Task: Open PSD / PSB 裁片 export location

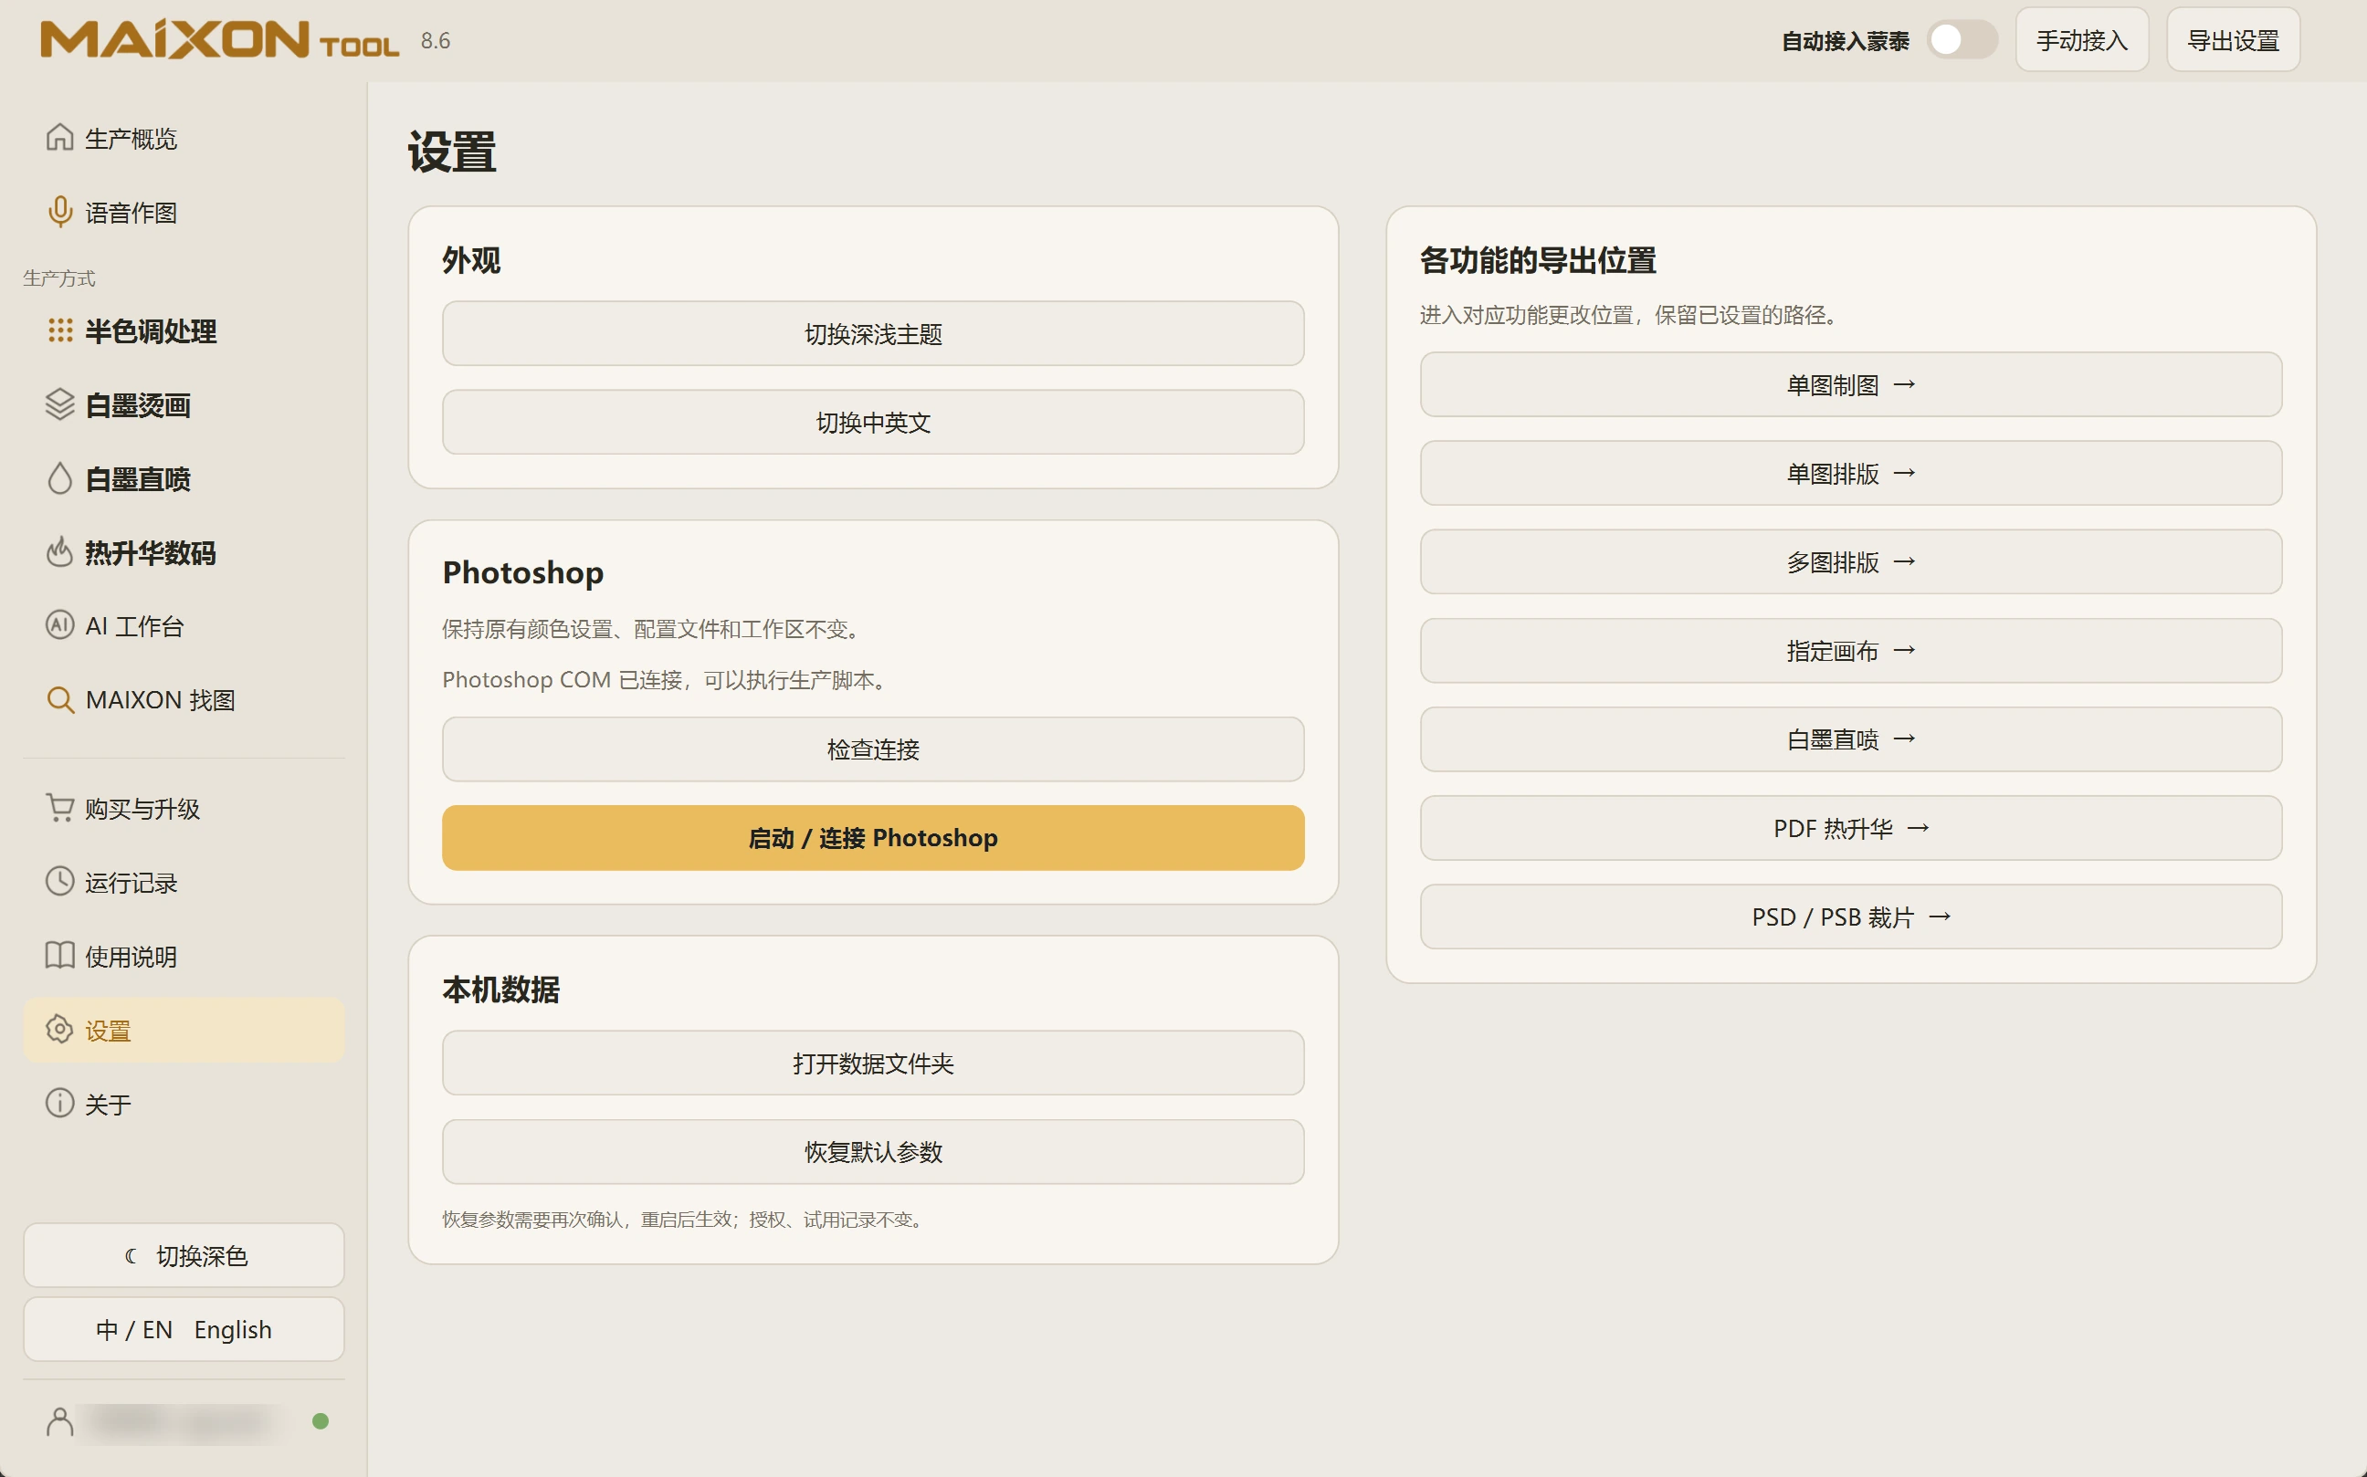Action: click(1851, 917)
